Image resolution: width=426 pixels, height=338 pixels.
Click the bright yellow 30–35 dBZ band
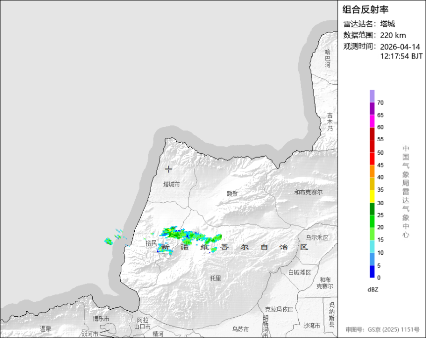[x=372, y=196]
